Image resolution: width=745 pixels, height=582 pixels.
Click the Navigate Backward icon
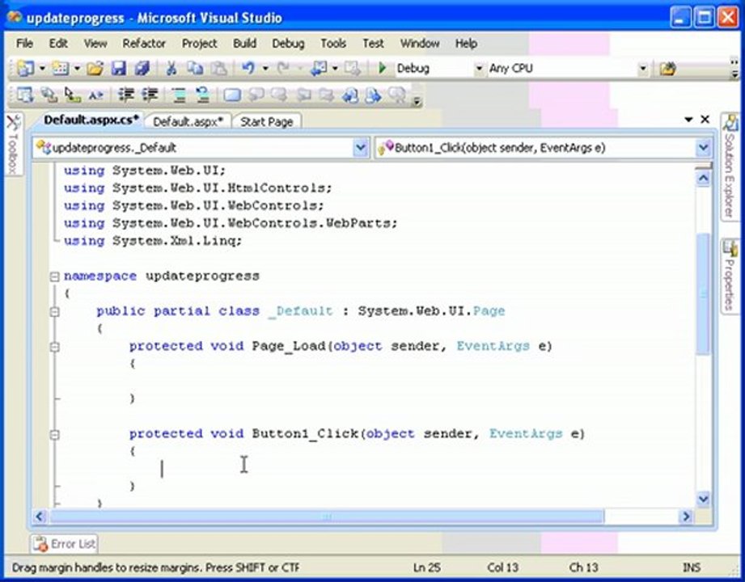[318, 69]
